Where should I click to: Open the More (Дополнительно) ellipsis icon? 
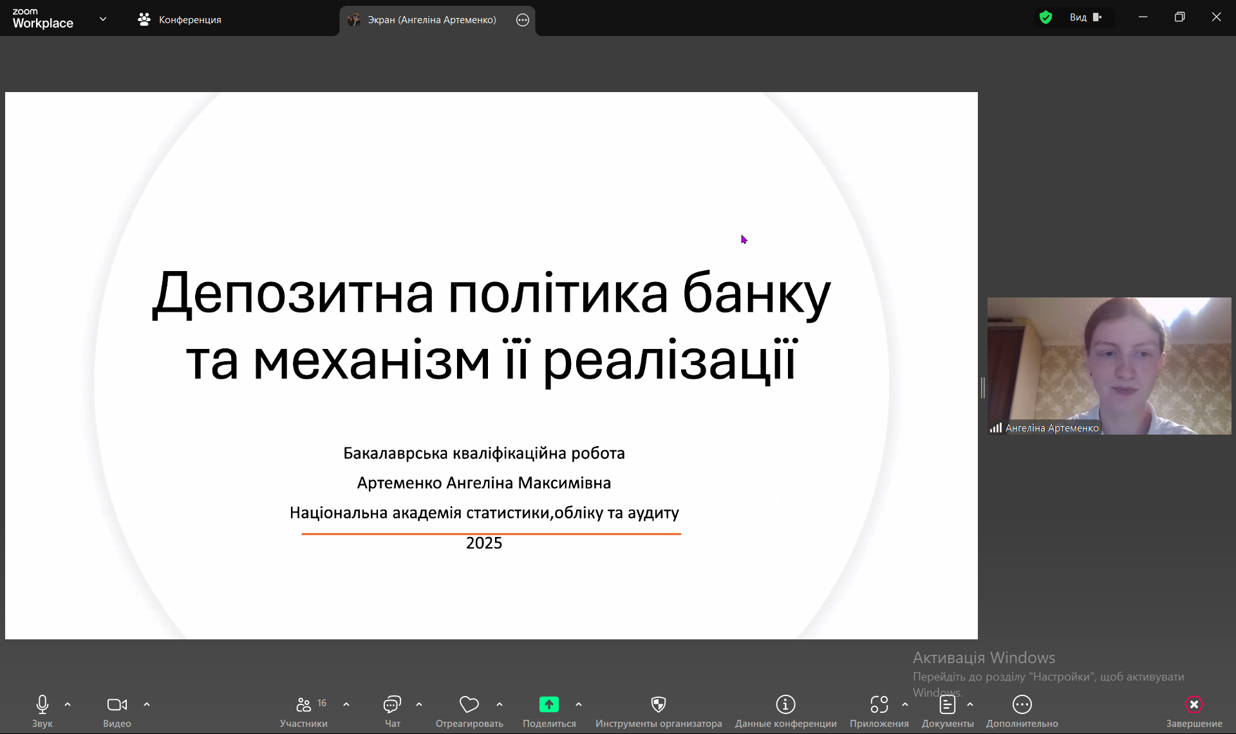pos(1022,705)
